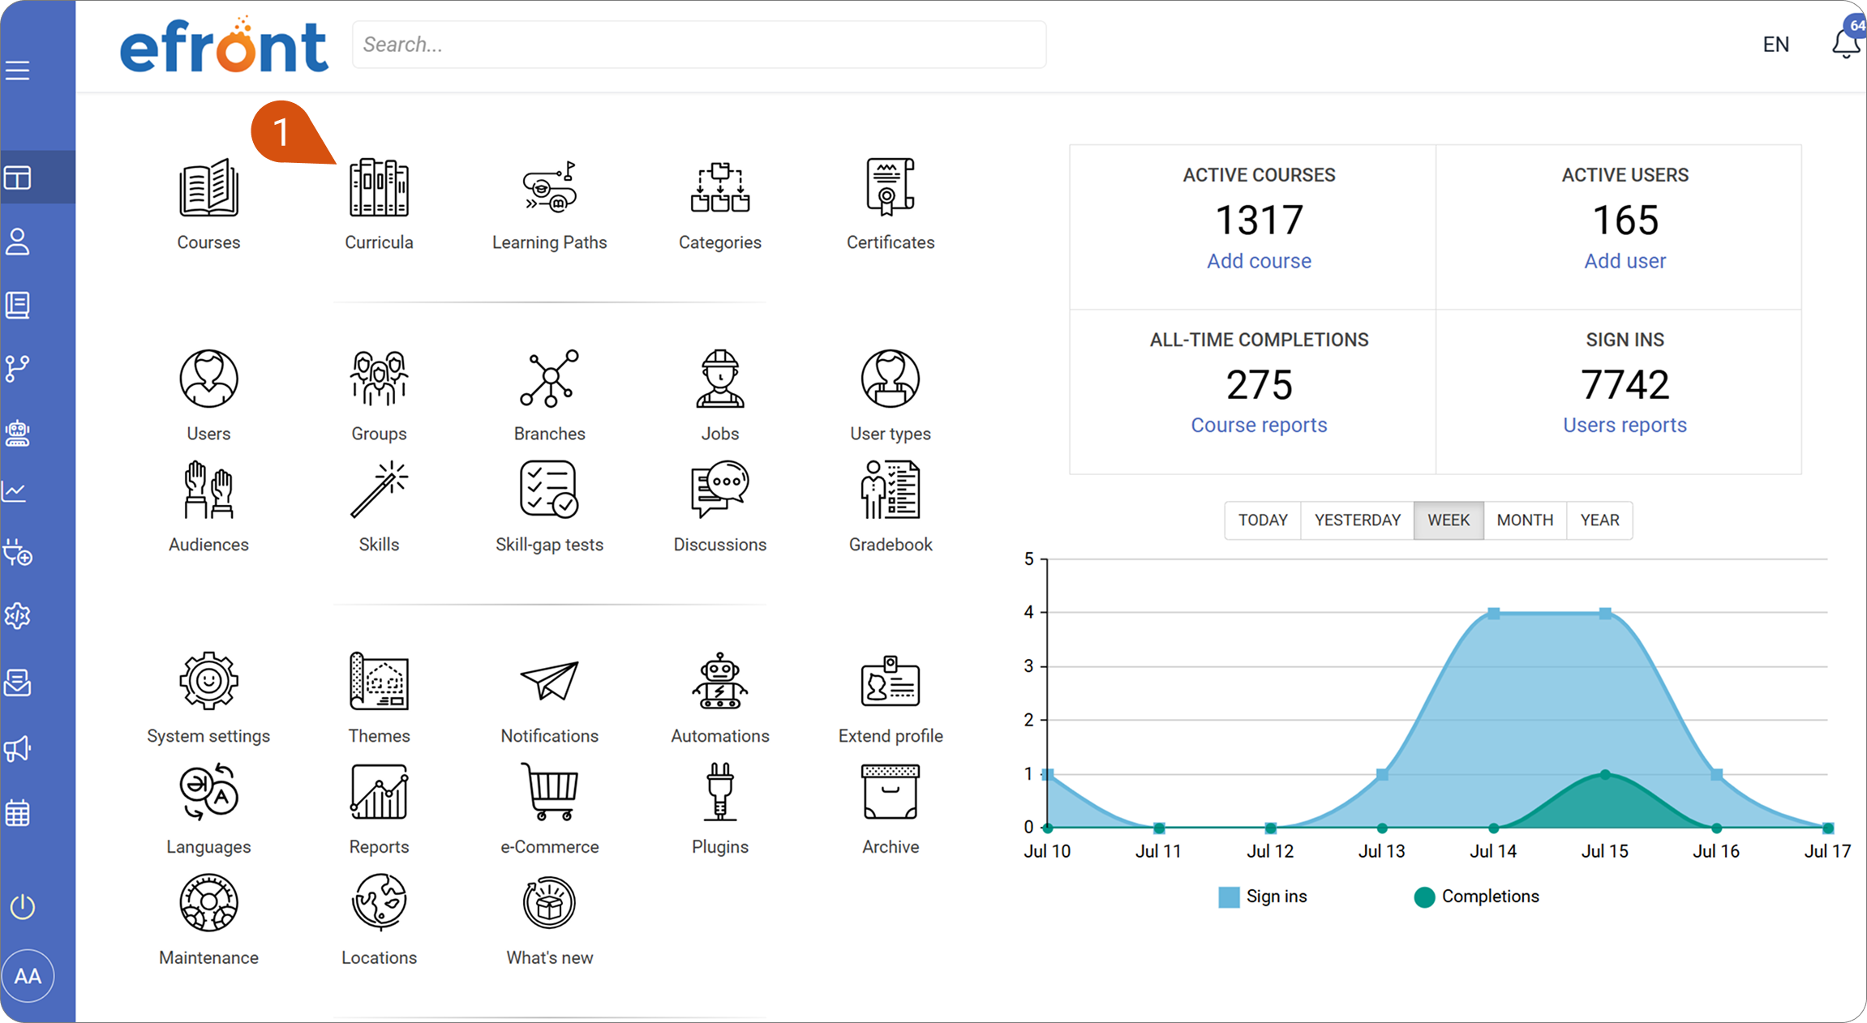Open the e-Commerce shopping cart
This screenshot has height=1023, width=1867.
pos(549,792)
